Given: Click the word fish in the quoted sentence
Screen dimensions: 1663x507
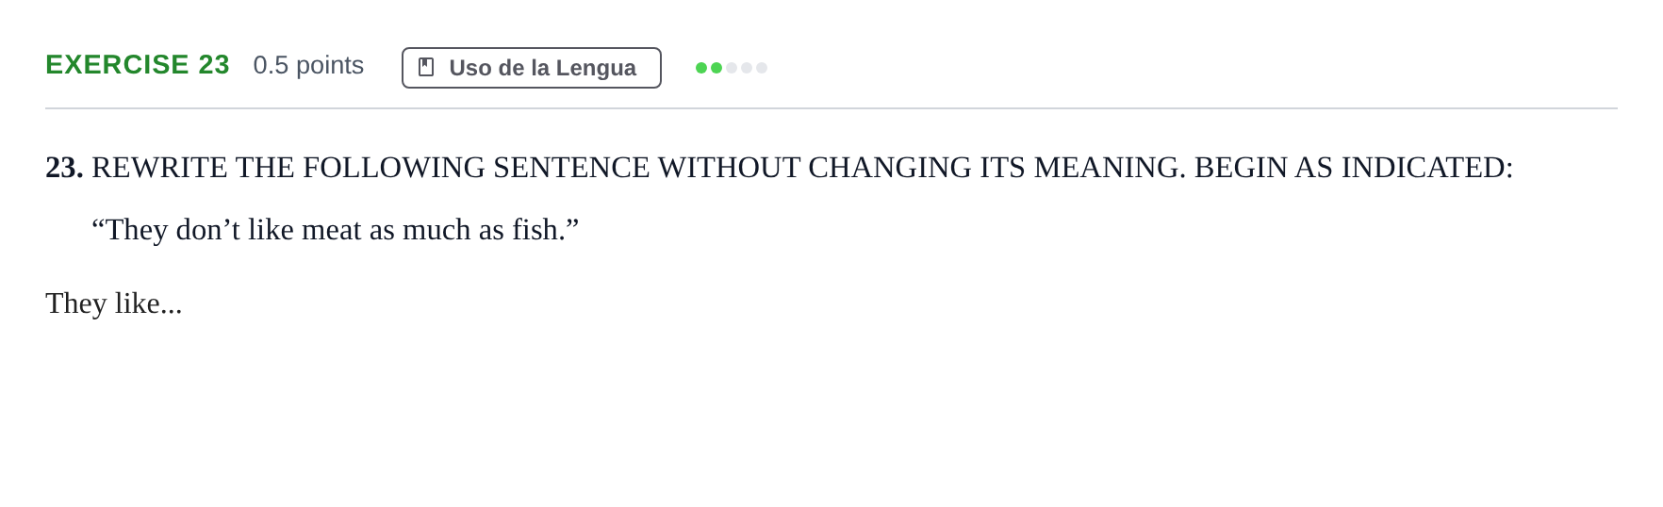Looking at the screenshot, I should click(x=536, y=230).
